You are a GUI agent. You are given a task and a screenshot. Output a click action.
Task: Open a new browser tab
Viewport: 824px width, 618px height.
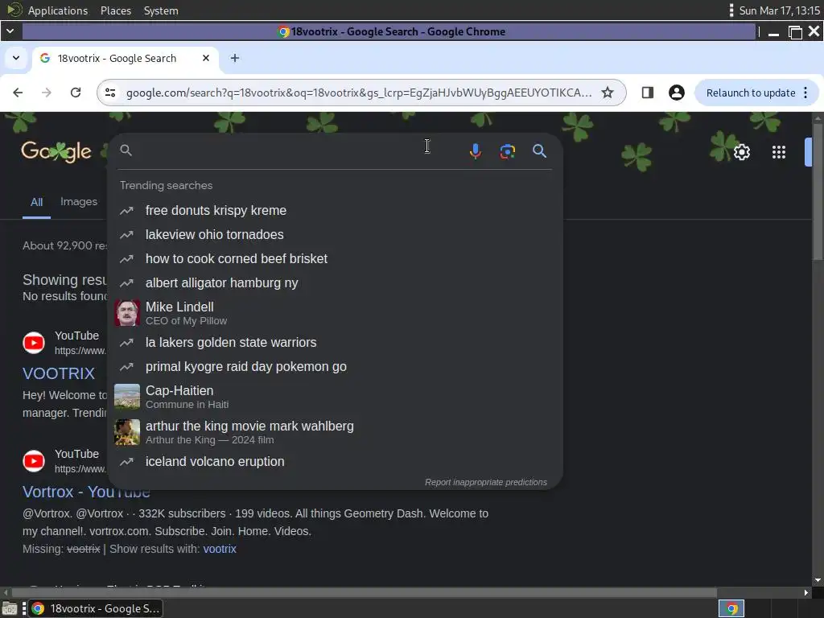click(x=235, y=58)
